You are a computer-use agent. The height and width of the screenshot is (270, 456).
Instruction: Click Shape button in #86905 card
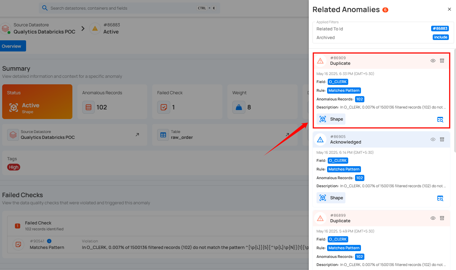pyautogui.click(x=331, y=198)
